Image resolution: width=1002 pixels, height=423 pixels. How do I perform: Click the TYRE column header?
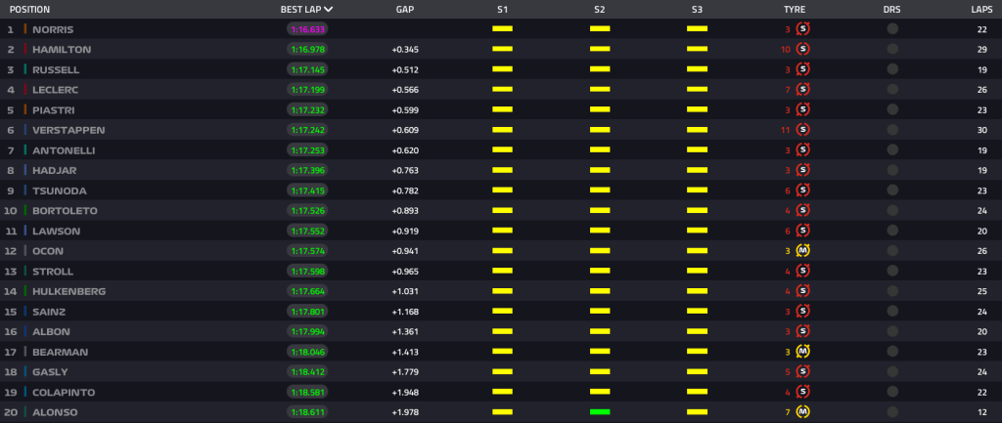[x=795, y=10]
